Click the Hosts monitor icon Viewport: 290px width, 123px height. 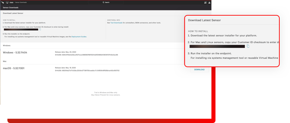7,2
